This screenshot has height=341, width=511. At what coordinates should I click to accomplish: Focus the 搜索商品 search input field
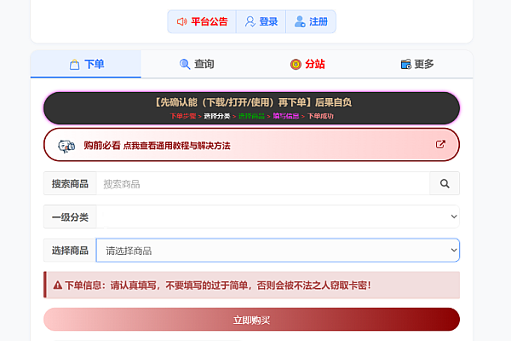coord(263,184)
